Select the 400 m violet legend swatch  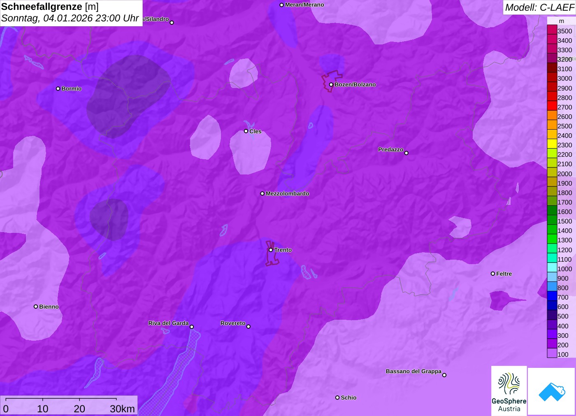click(552, 325)
